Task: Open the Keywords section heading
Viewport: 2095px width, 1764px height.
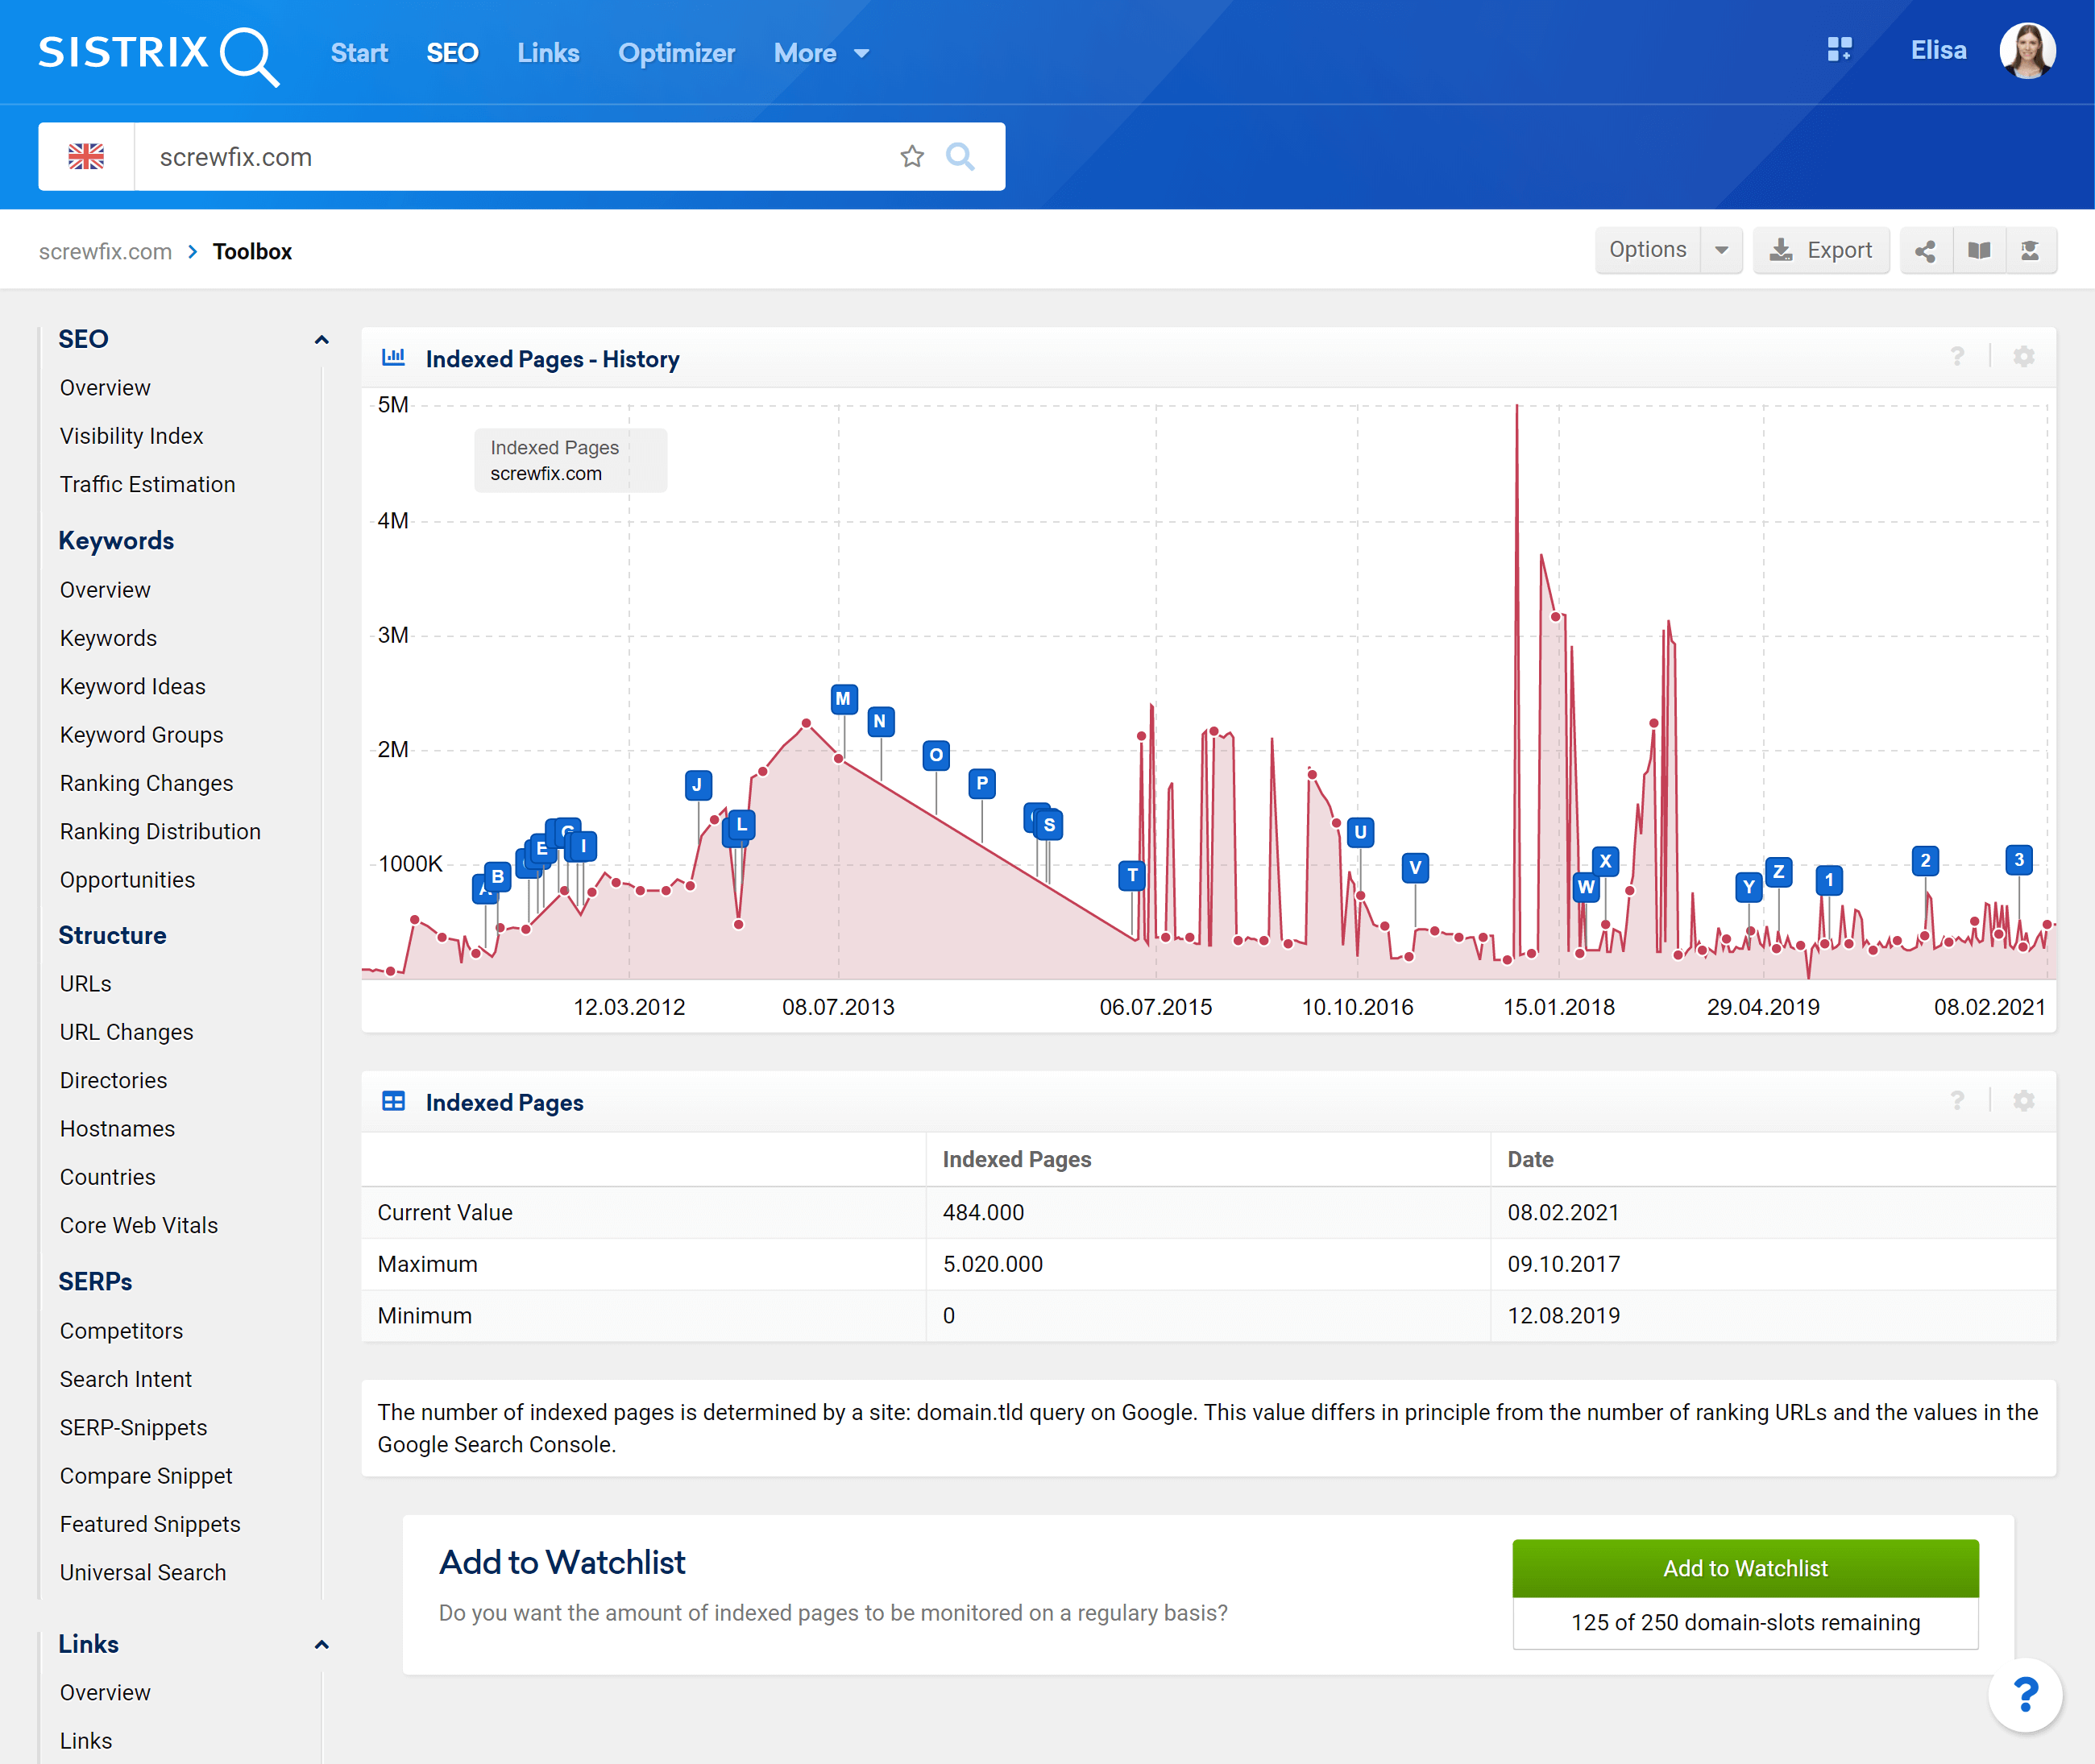Action: tap(116, 541)
